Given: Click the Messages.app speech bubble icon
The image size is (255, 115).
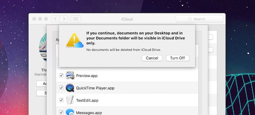Looking at the screenshot, I should pos(70,112).
